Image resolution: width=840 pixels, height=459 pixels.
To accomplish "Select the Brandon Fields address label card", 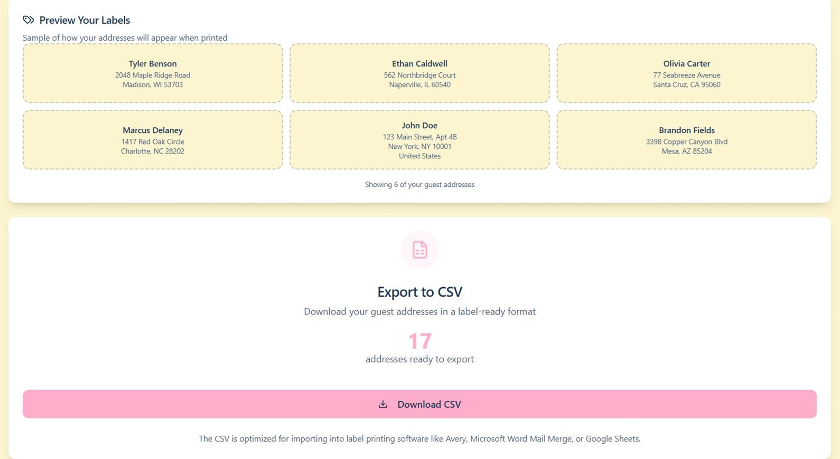I will tap(686, 140).
